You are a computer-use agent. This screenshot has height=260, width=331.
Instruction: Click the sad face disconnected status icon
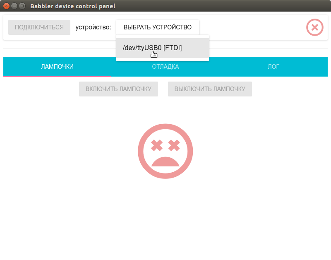tap(165, 151)
